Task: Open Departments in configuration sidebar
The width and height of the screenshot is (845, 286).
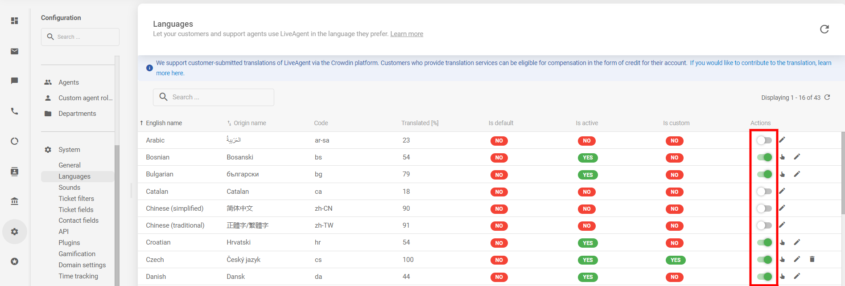Action: 77,114
